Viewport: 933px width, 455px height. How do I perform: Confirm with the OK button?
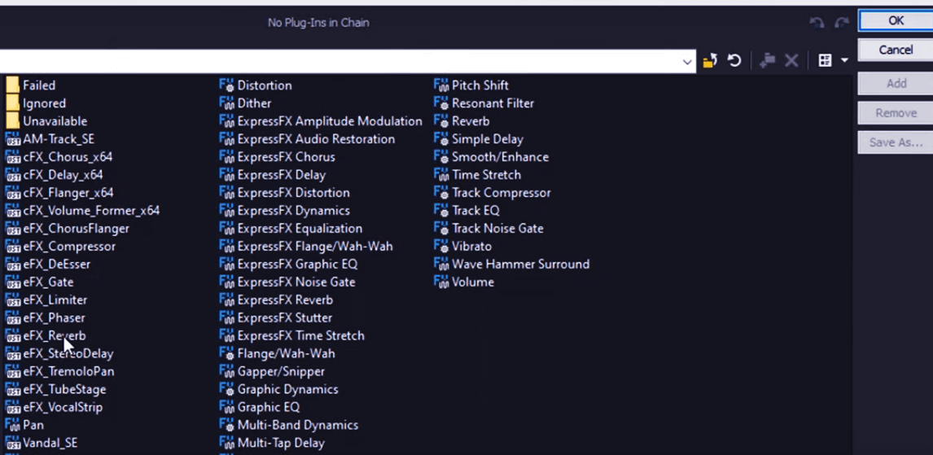coord(896,20)
